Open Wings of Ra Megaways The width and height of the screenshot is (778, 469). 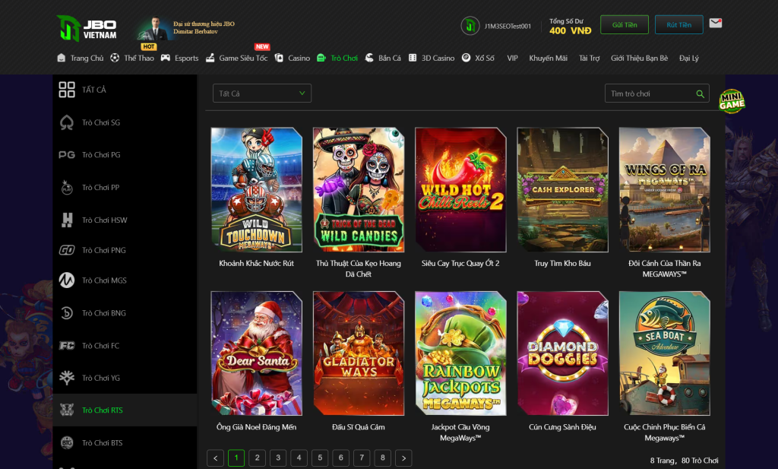(x=664, y=189)
